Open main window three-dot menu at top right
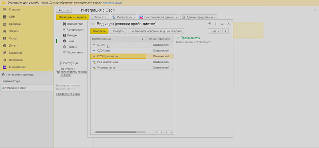The height and width of the screenshot is (148, 319). (x=309, y=10)
